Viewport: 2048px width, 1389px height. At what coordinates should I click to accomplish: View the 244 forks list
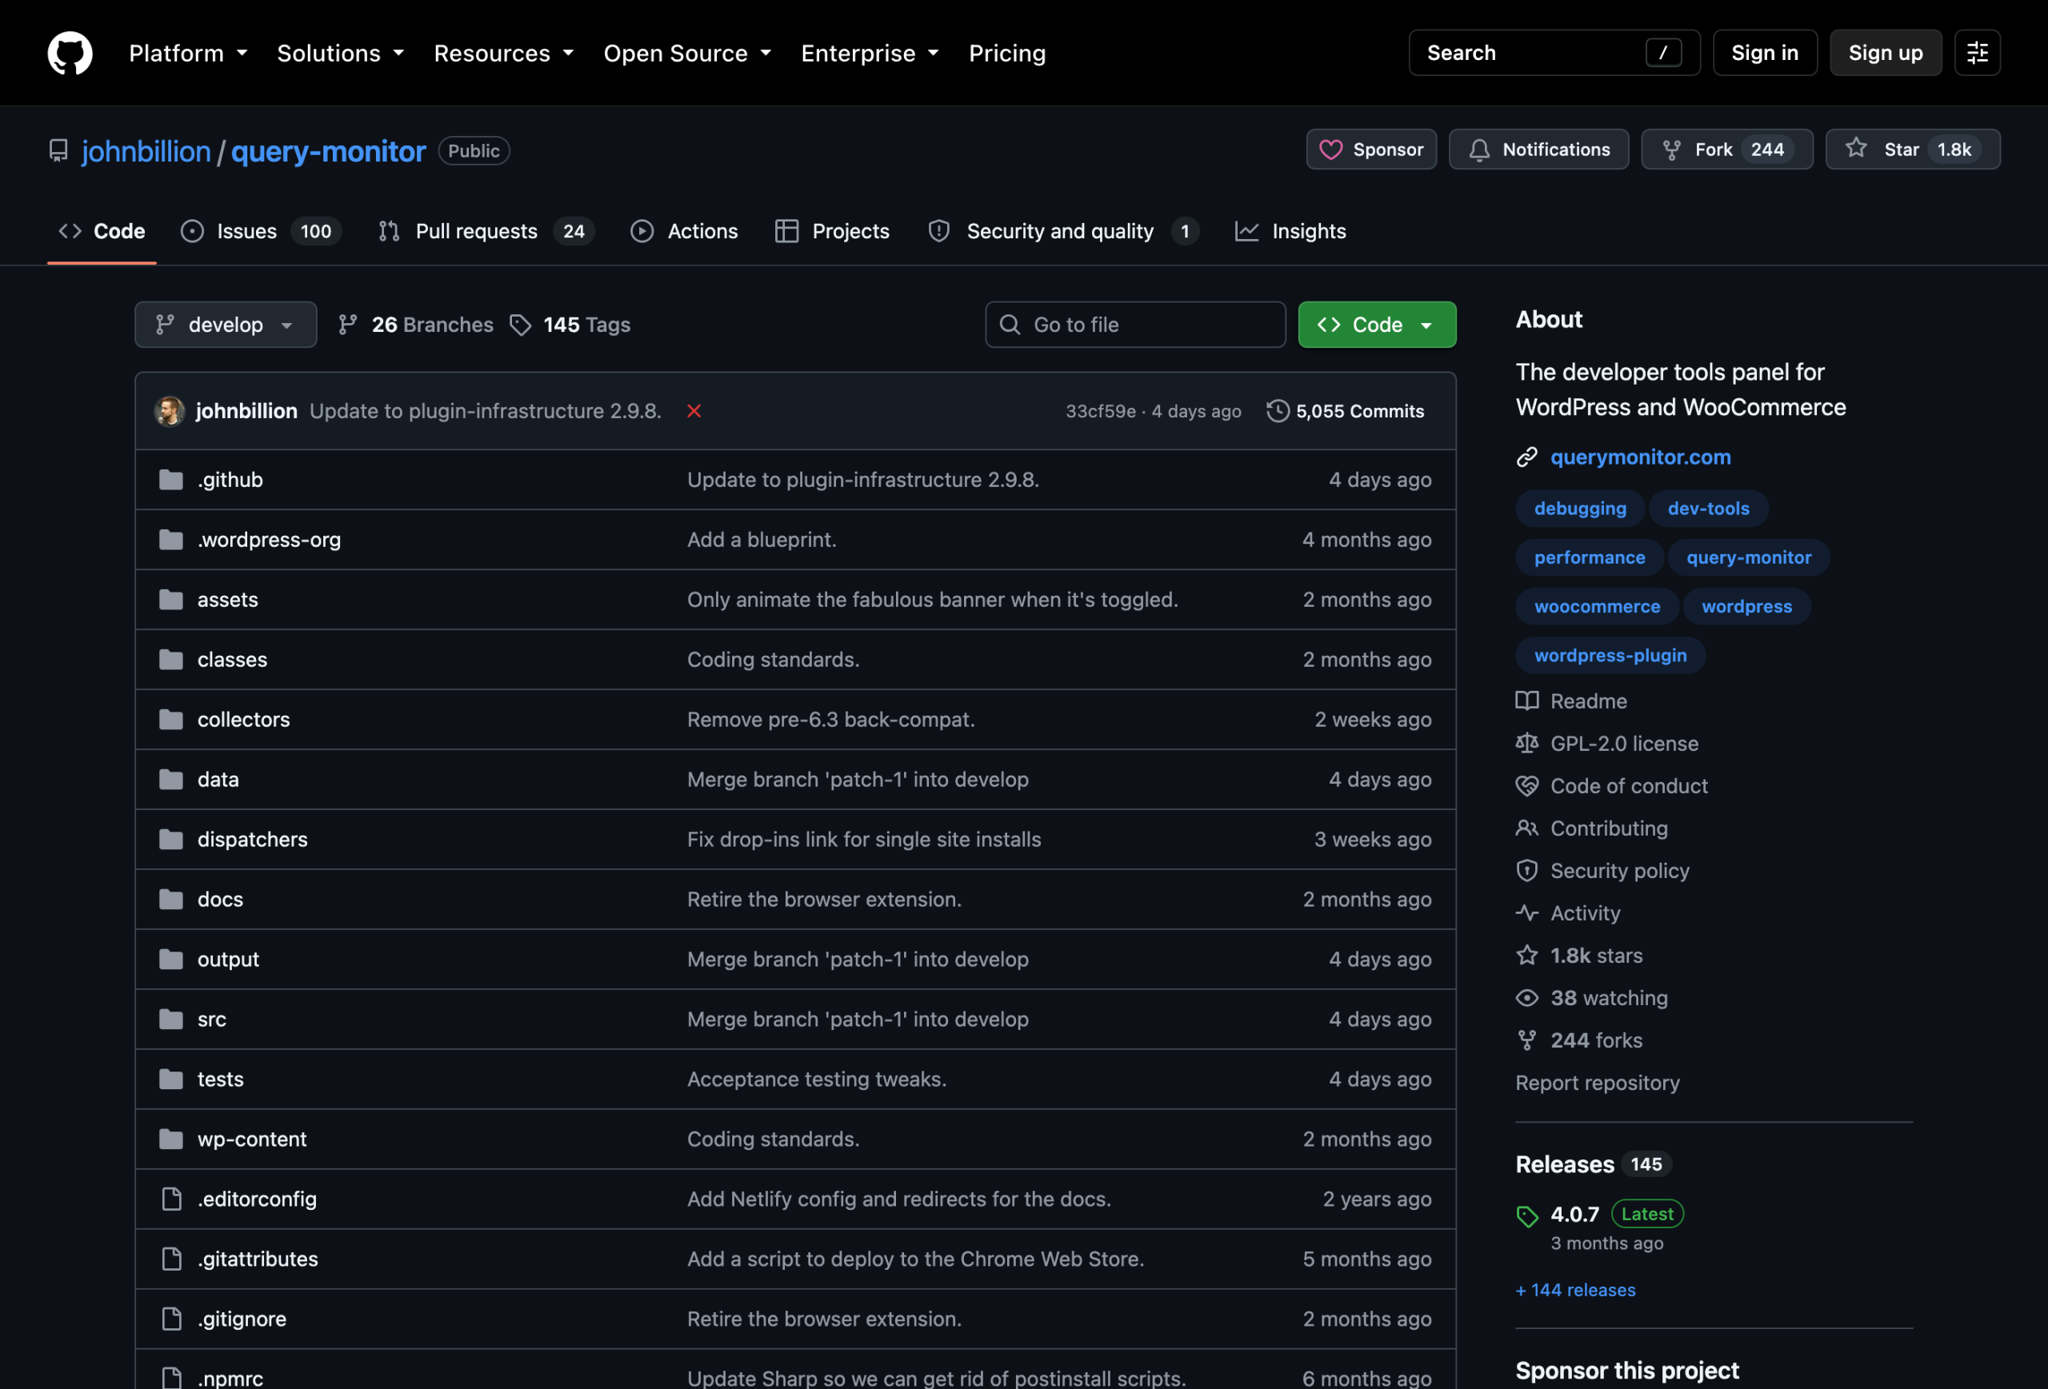tap(1579, 1040)
